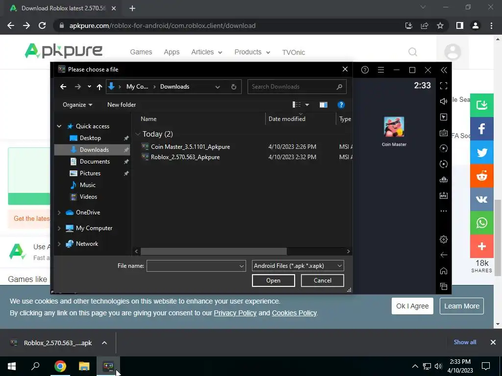Image resolution: width=502 pixels, height=376 pixels.
Task: Open TVOnic on Apkpure navigation
Action: click(294, 52)
